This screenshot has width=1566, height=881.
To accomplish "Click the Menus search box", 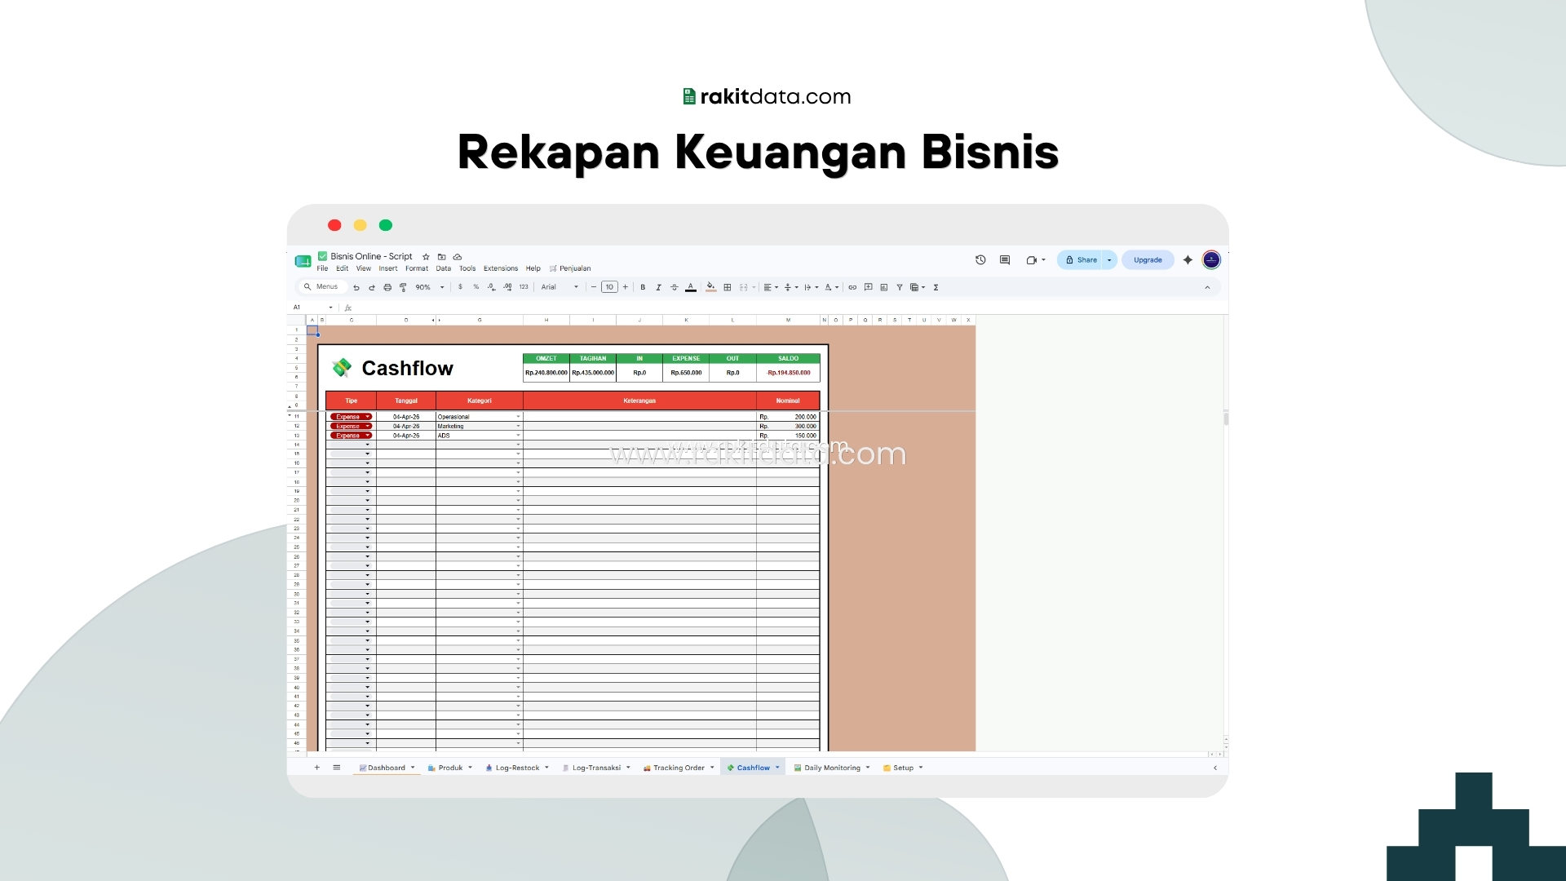I will point(321,287).
